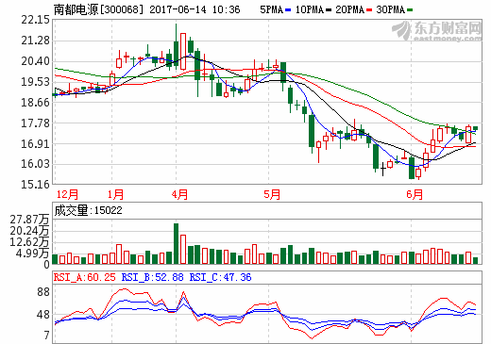
Task: Click the 20PMA legend label
Action: 350,9
